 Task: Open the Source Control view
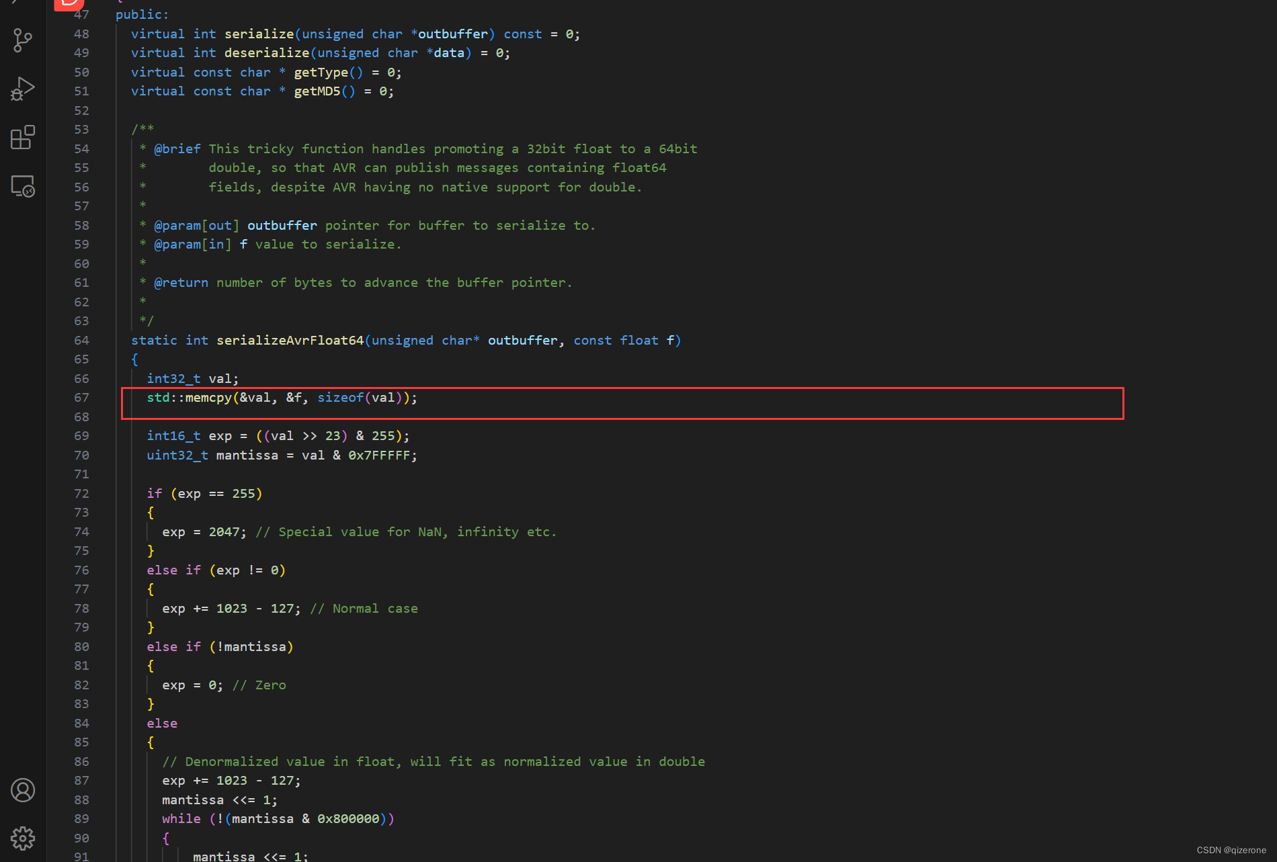[23, 40]
